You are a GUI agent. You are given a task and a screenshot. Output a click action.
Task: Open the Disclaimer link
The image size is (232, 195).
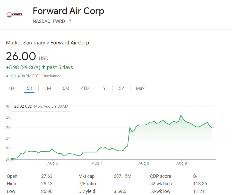[x=51, y=76]
